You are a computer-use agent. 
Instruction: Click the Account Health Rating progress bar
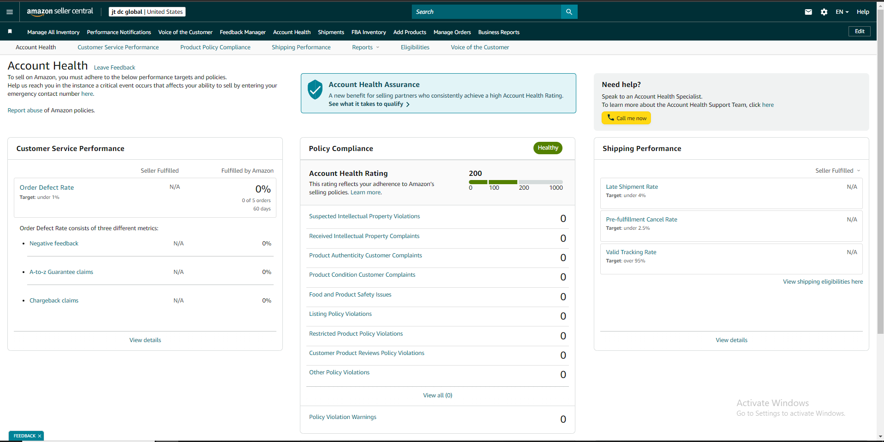pyautogui.click(x=515, y=182)
